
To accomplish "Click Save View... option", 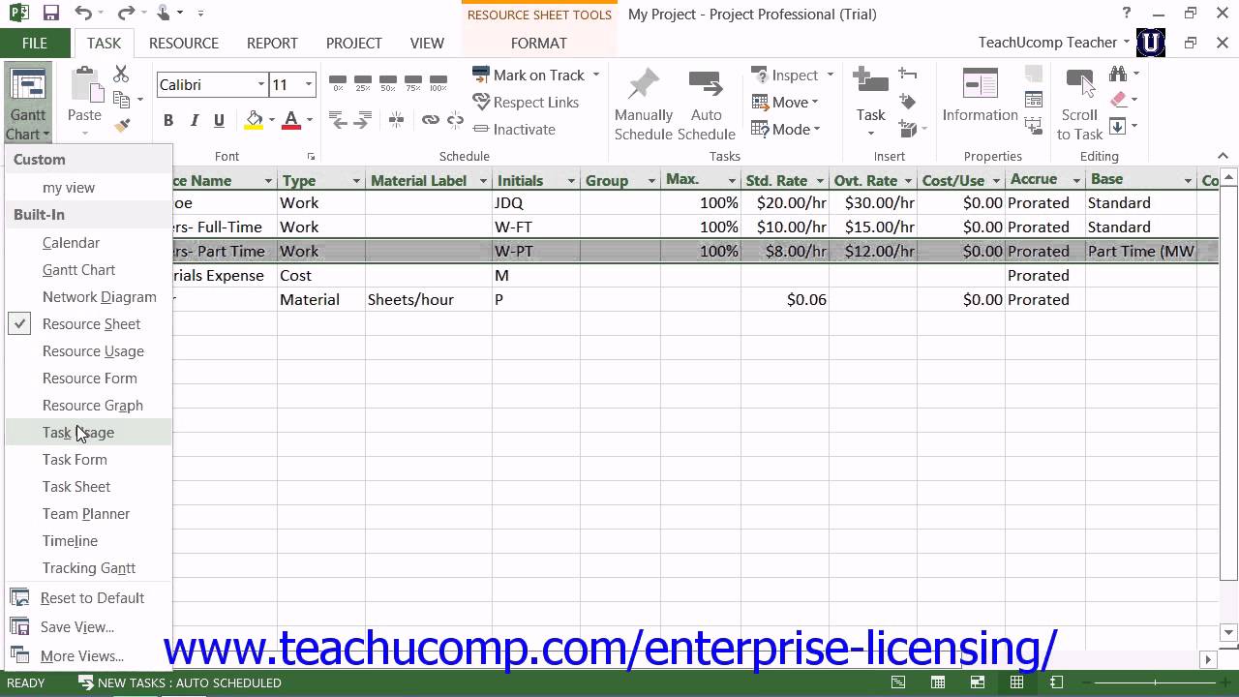I will coord(89,627).
